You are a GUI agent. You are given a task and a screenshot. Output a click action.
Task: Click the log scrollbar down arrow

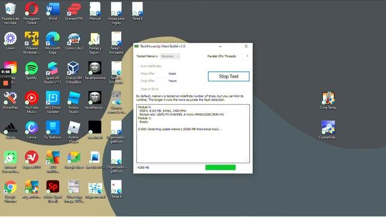click(247, 160)
